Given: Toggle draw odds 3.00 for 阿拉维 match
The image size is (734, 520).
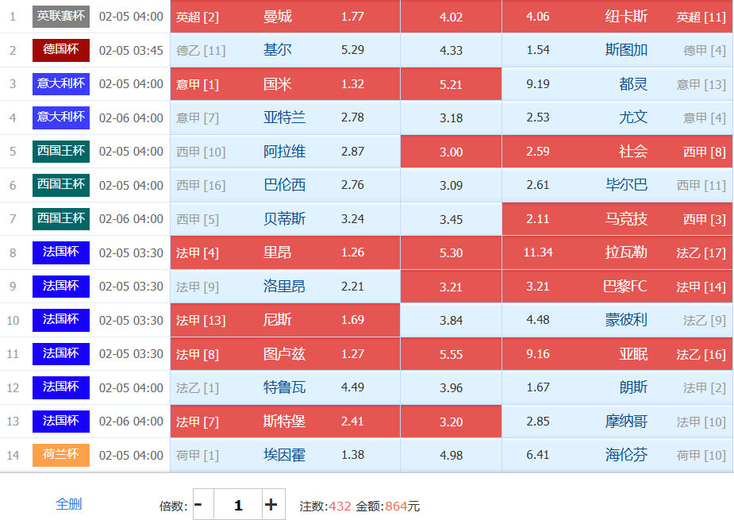Looking at the screenshot, I should [x=451, y=152].
